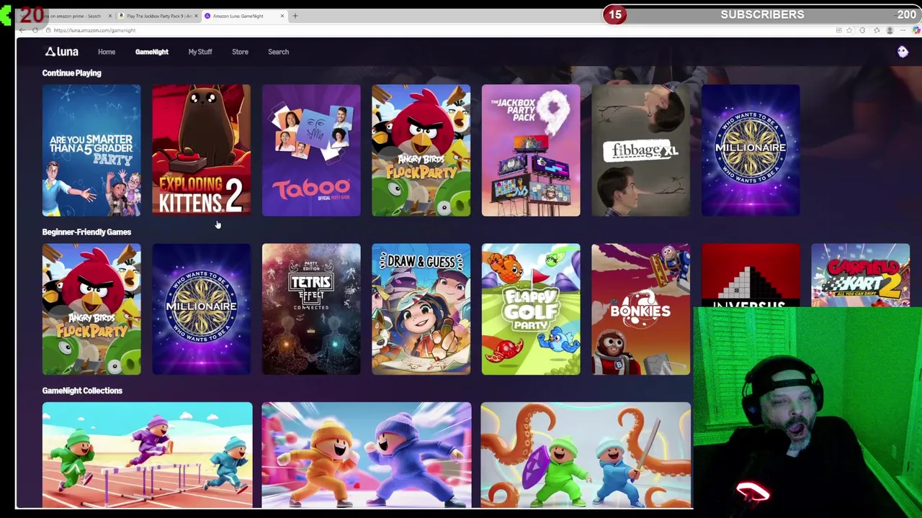The height and width of the screenshot is (518, 922).
Task: Open browser favorites list icon
Action: pos(877,30)
